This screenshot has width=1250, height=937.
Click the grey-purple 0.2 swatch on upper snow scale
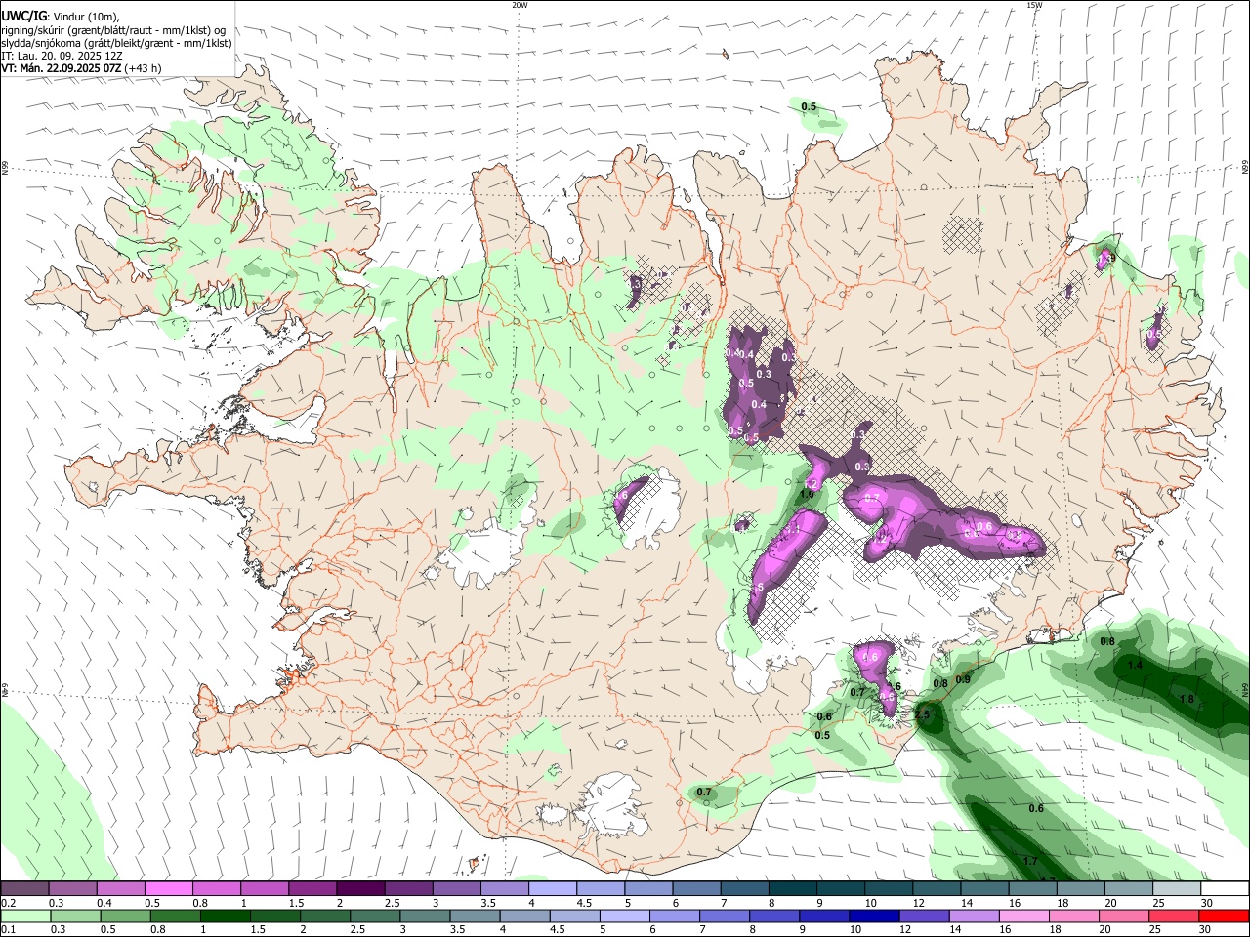pos(24,888)
